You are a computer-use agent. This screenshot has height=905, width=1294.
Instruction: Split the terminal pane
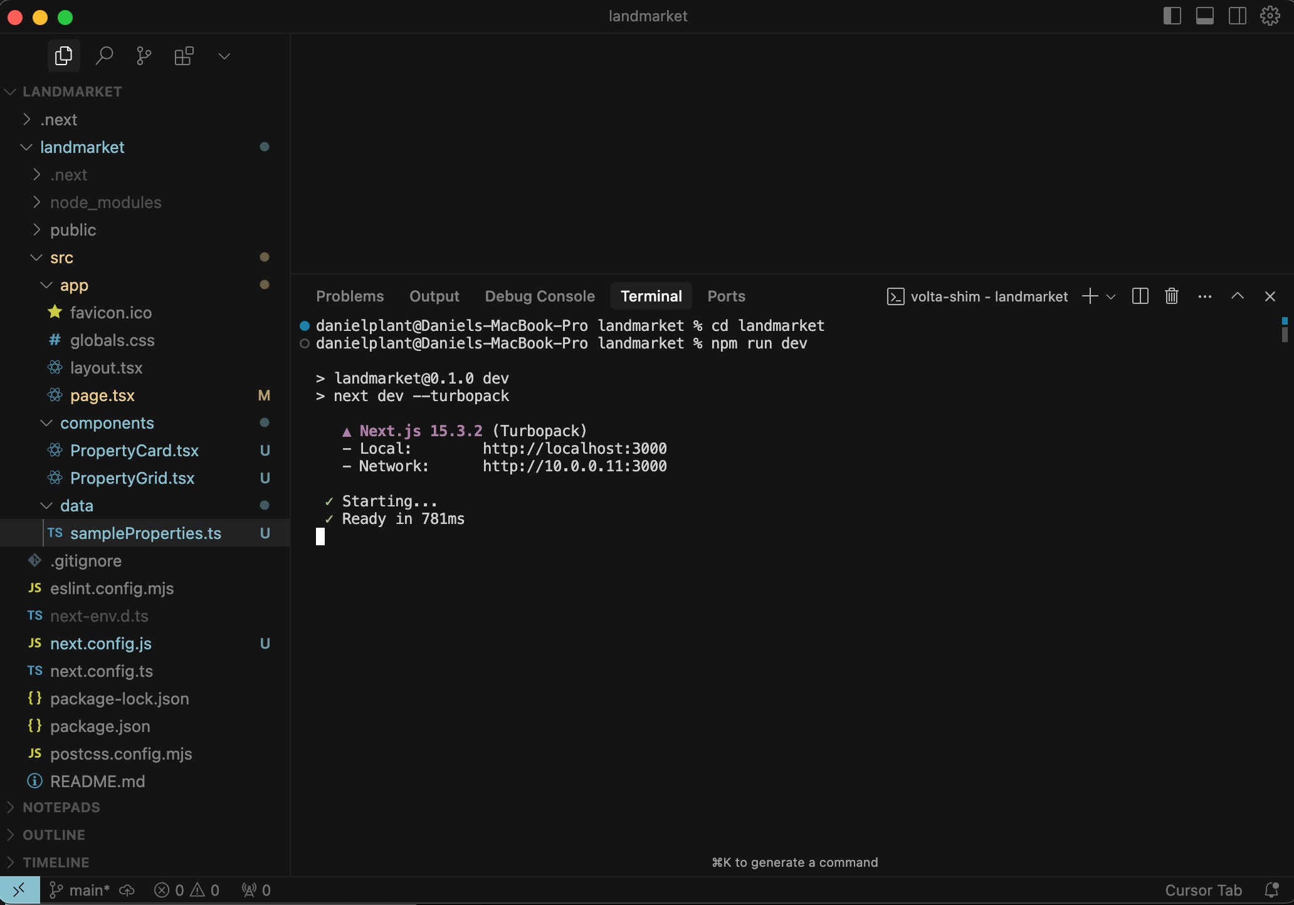1140,296
